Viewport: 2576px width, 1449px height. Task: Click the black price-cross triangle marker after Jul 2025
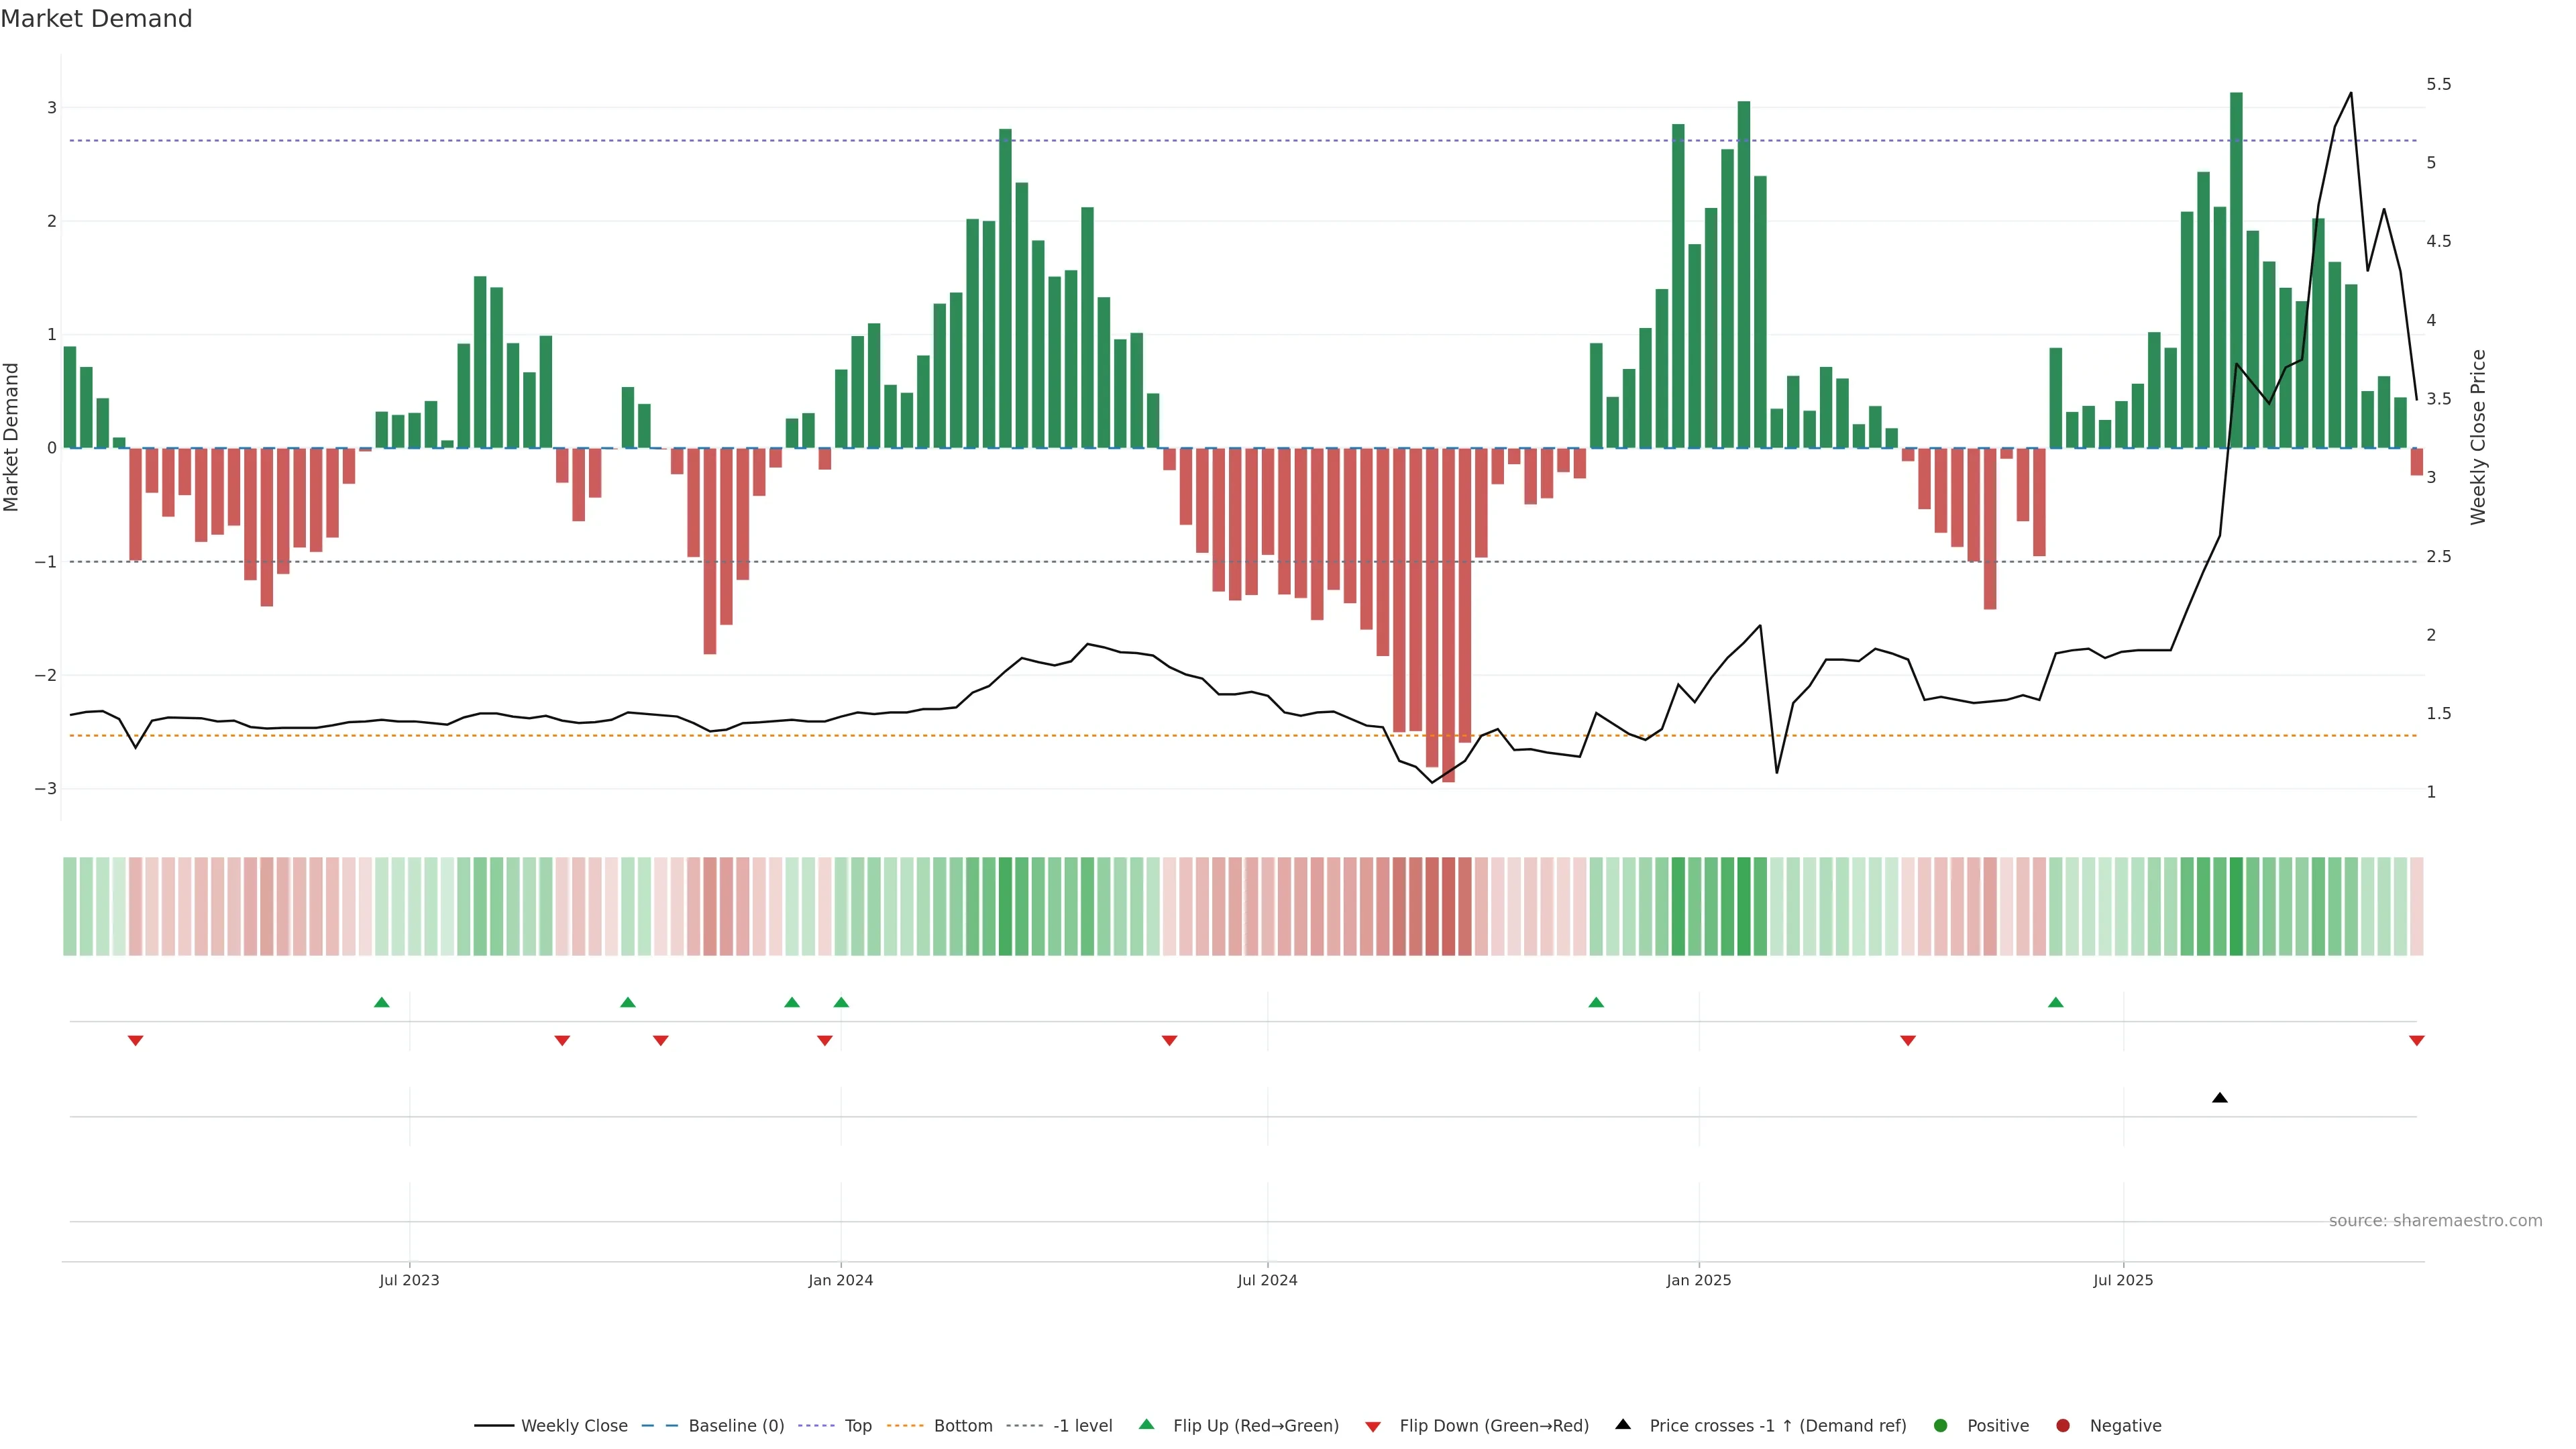2220,1098
